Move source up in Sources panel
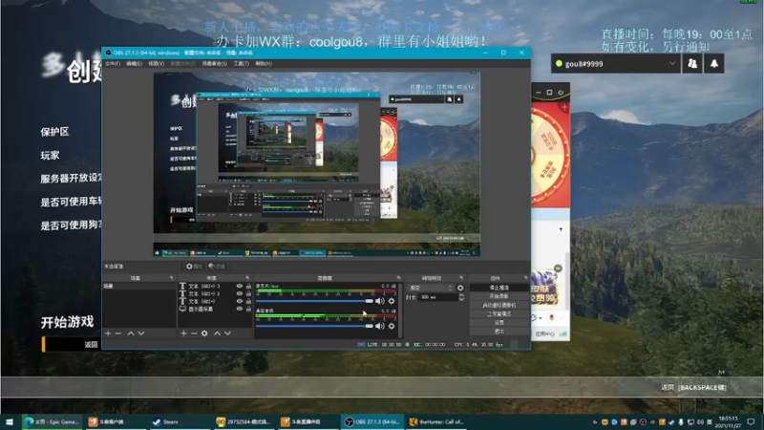Image resolution: width=764 pixels, height=430 pixels. coord(217,333)
